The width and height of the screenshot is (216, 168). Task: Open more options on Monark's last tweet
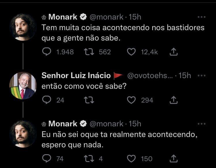coord(202,124)
